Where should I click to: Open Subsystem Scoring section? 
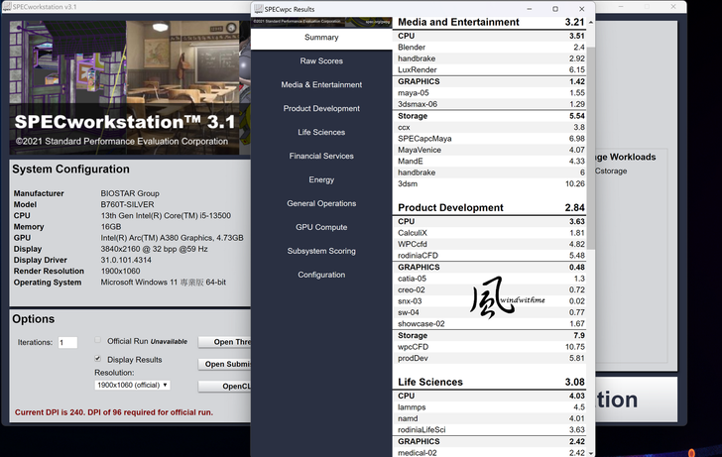321,251
